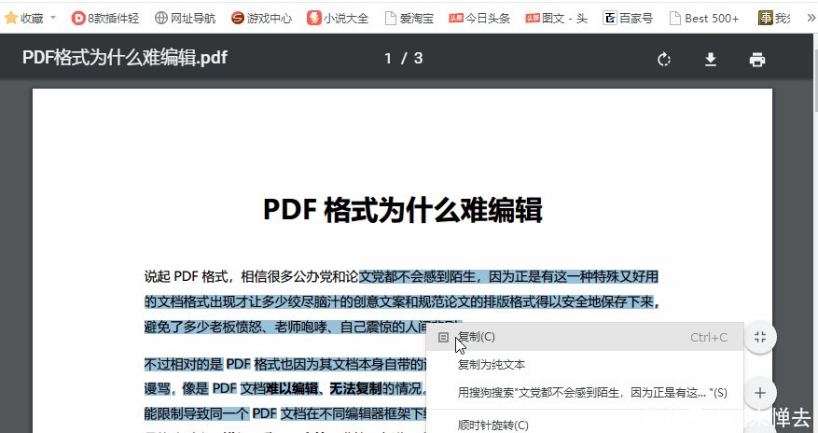The image size is (818, 433).
Task: Click the 今日头条 red icon
Action: pyautogui.click(x=455, y=19)
